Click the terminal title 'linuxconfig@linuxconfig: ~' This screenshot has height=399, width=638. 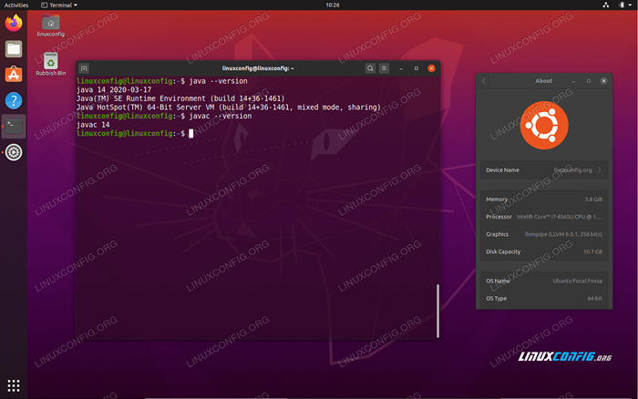click(x=258, y=68)
